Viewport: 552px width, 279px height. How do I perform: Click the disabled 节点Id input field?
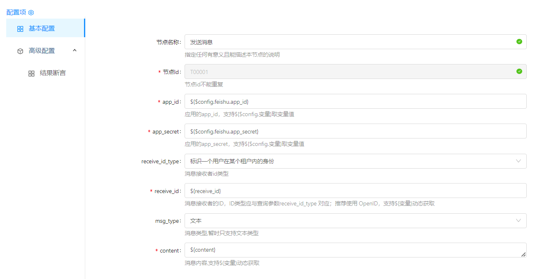coord(348,72)
